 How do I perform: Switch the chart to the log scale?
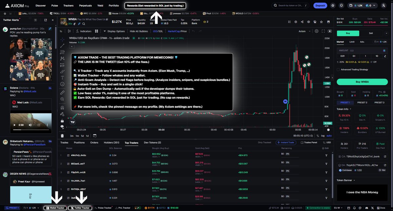click(323, 136)
